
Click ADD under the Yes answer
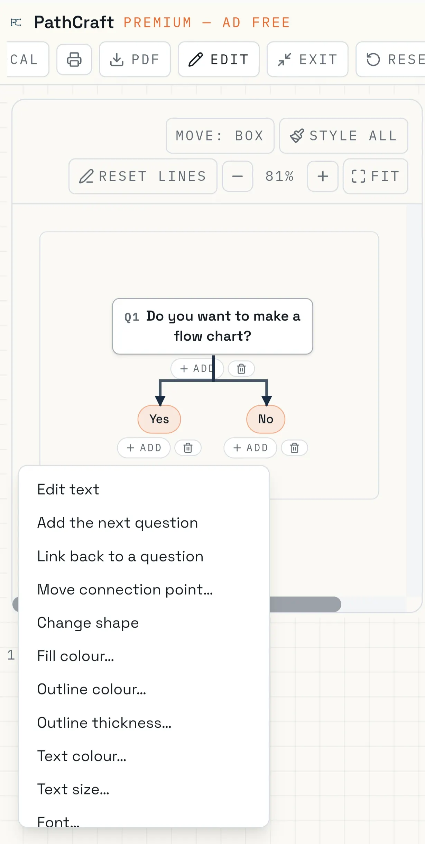click(144, 448)
